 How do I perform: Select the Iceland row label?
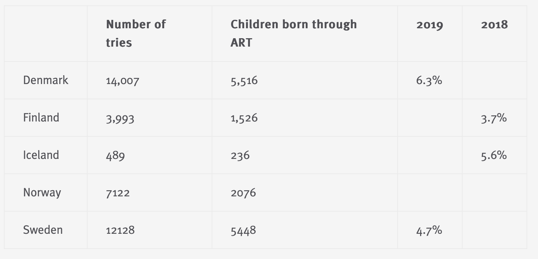41,155
